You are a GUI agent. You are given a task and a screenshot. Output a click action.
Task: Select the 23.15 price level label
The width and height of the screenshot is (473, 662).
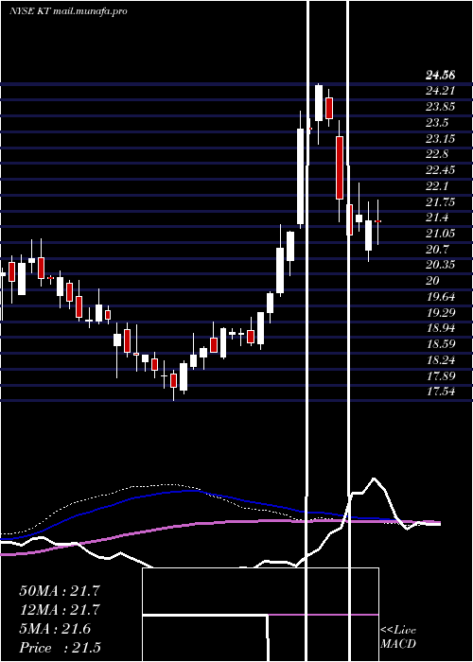point(440,138)
